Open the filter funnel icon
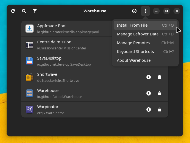190x143 pixels. pyautogui.click(x=35, y=11)
